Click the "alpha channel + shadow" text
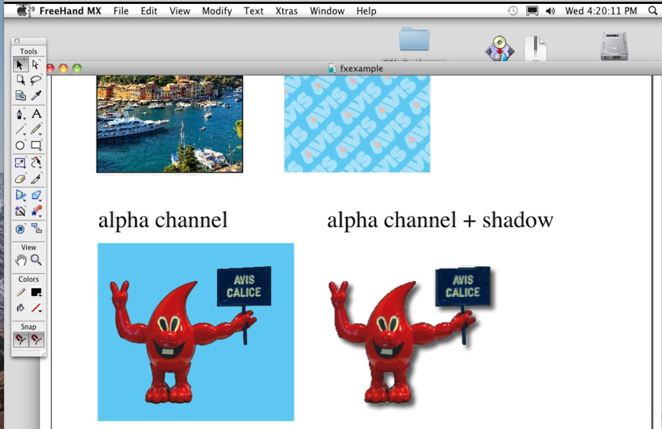Image resolution: width=662 pixels, height=429 pixels. [x=440, y=220]
